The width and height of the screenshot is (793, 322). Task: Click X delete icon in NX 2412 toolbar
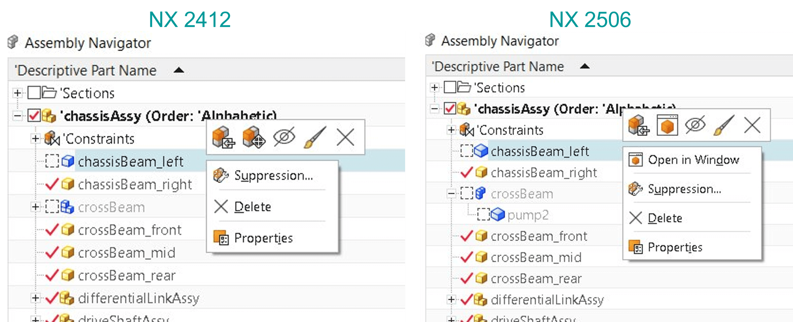(346, 137)
